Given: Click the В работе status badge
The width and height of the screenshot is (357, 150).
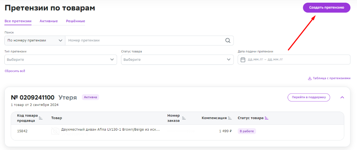Looking at the screenshot, I should [247, 131].
